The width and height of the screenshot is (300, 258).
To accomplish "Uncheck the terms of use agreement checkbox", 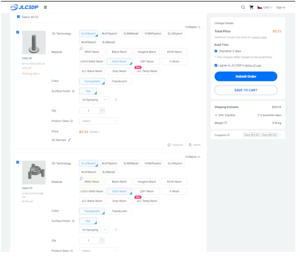I will point(216,65).
